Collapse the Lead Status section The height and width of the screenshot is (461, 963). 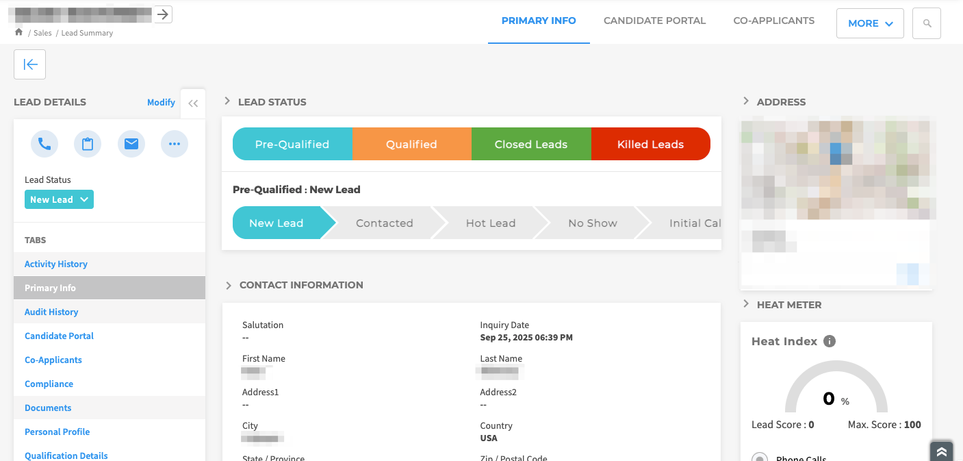[x=227, y=101]
